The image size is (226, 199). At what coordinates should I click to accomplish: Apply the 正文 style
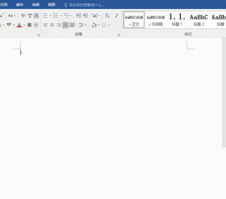click(134, 20)
